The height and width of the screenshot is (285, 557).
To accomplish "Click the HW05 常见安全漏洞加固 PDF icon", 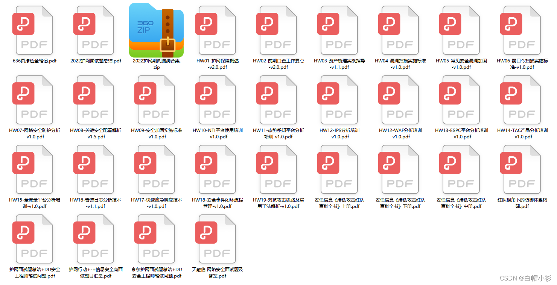I will tap(460, 30).
